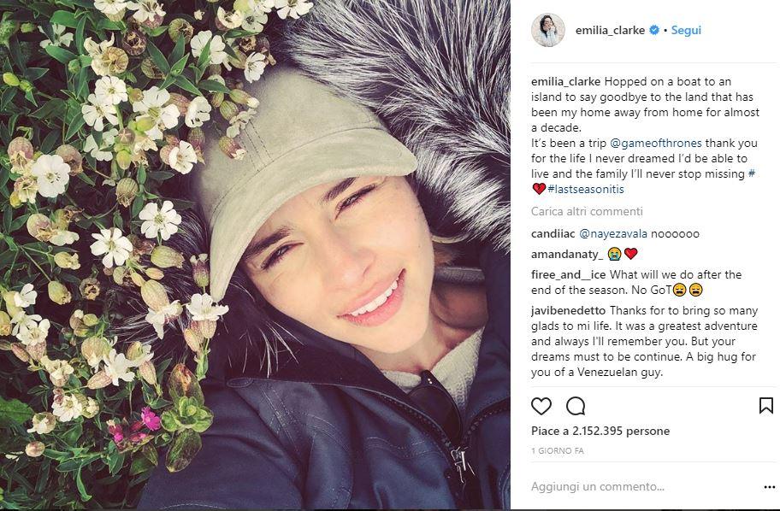
Task: Click the selfie photo of the post
Action: pos(255,255)
